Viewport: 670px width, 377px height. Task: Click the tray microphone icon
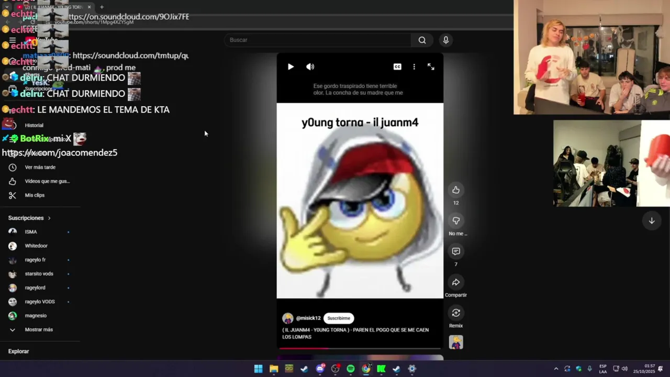(x=590, y=369)
